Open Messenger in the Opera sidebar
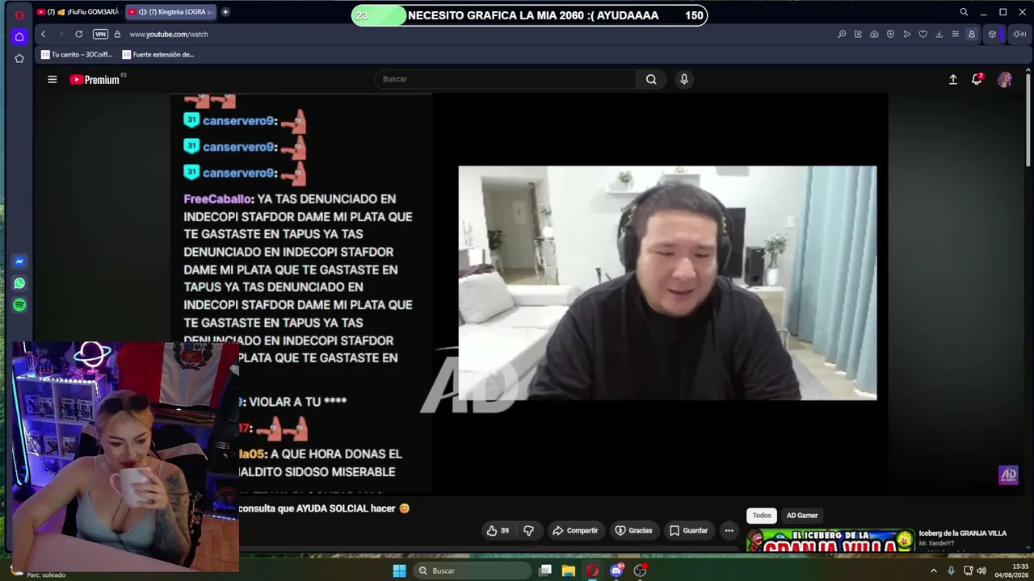This screenshot has height=581, width=1034. [19, 261]
